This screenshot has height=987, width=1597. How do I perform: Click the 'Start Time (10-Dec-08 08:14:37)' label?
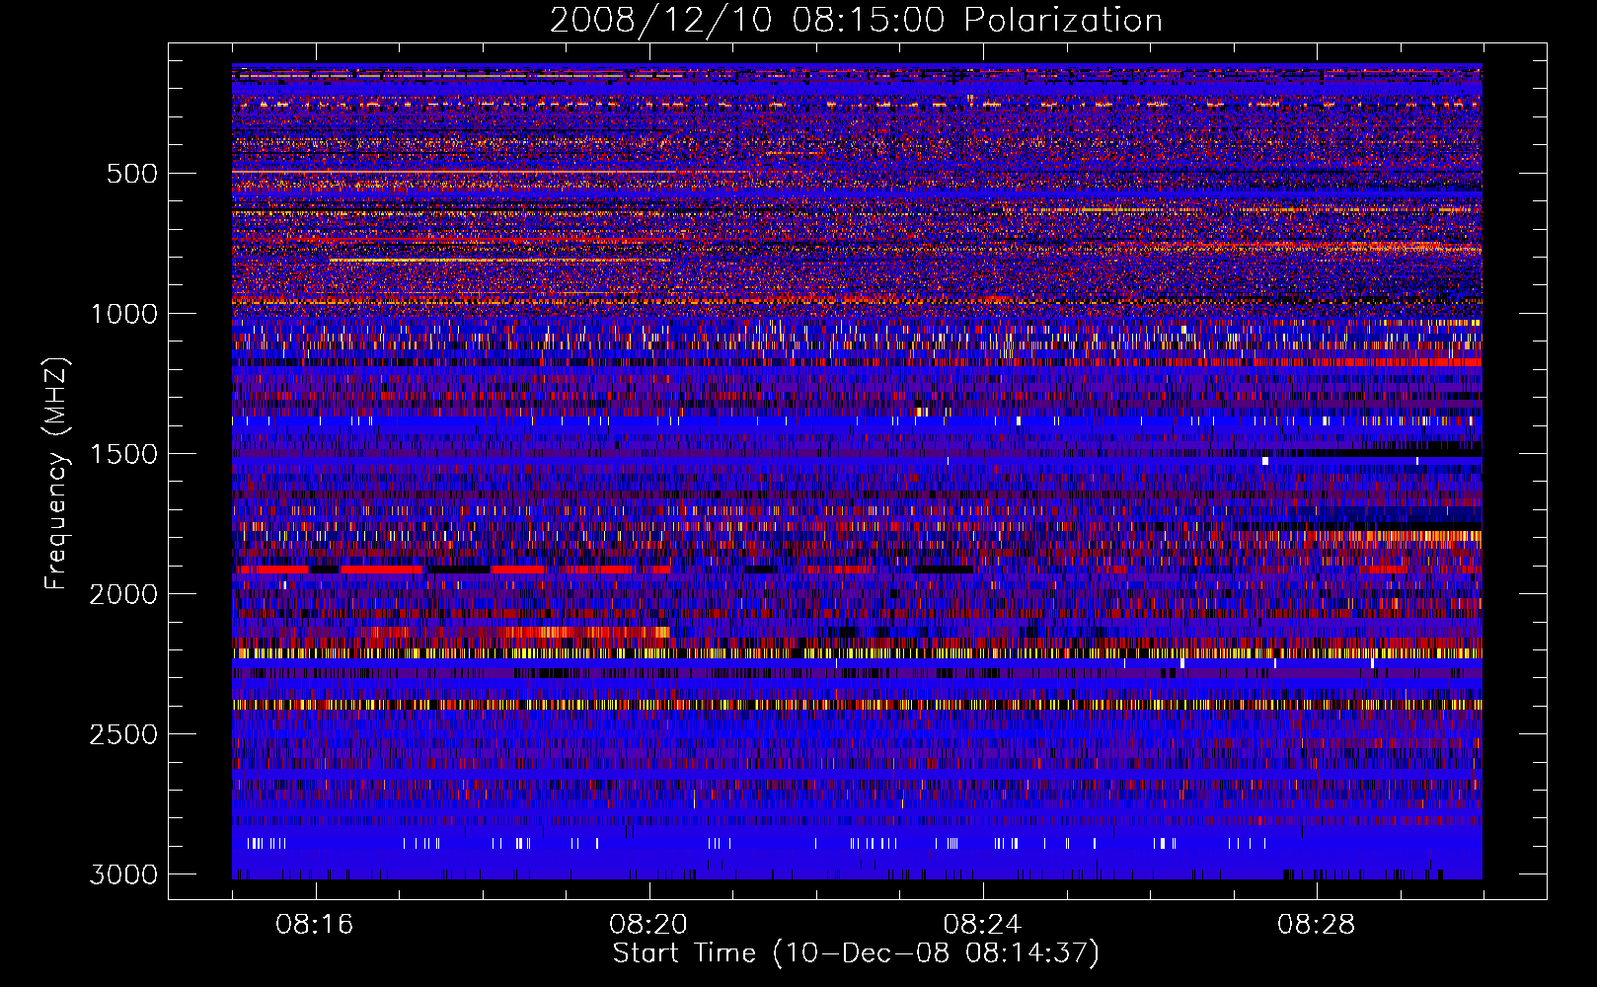coord(856,953)
